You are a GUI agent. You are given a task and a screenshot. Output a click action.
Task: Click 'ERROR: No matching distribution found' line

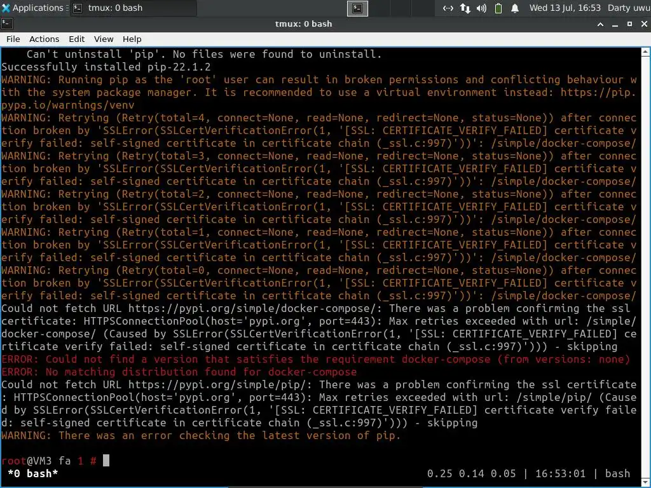point(179,372)
